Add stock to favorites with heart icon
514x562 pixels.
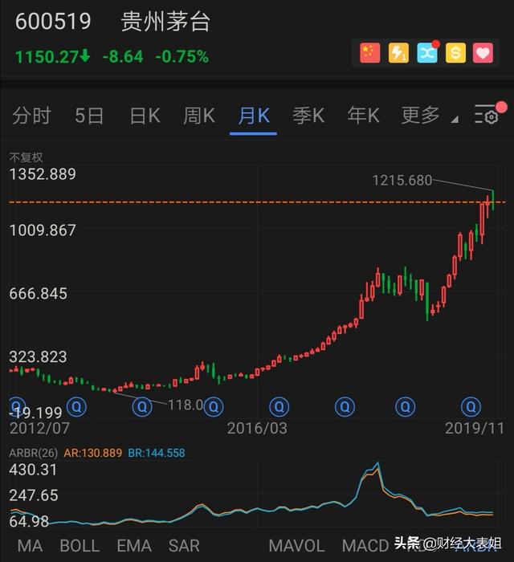(483, 53)
